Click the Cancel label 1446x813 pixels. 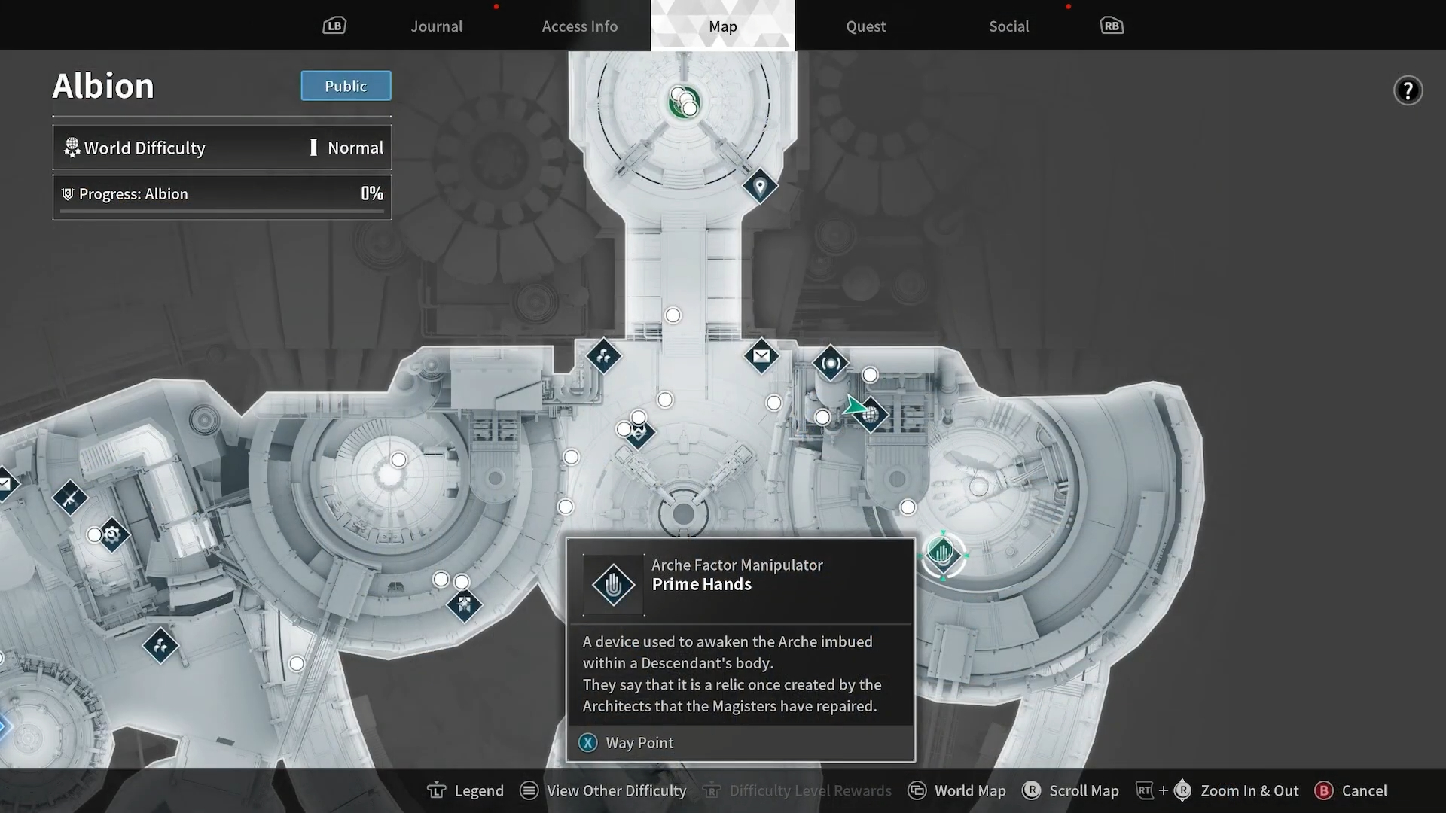pyautogui.click(x=1365, y=790)
